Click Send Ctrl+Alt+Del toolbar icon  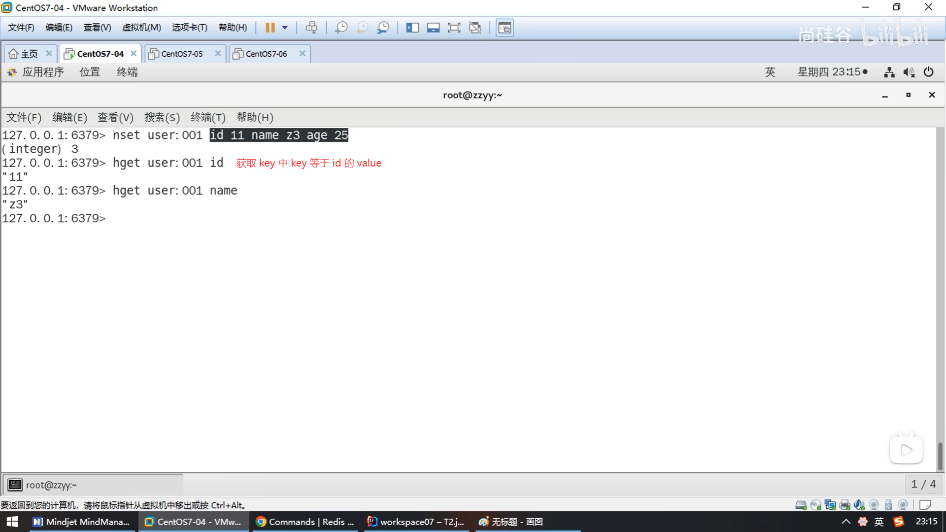pos(311,28)
